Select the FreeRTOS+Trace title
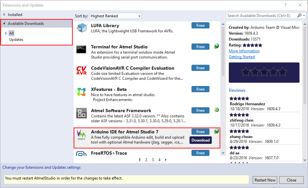The width and height of the screenshot is (308, 188). tap(109, 153)
